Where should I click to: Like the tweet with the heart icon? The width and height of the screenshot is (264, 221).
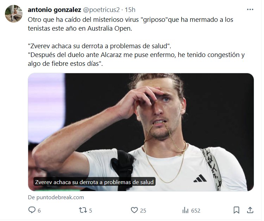(x=134, y=210)
